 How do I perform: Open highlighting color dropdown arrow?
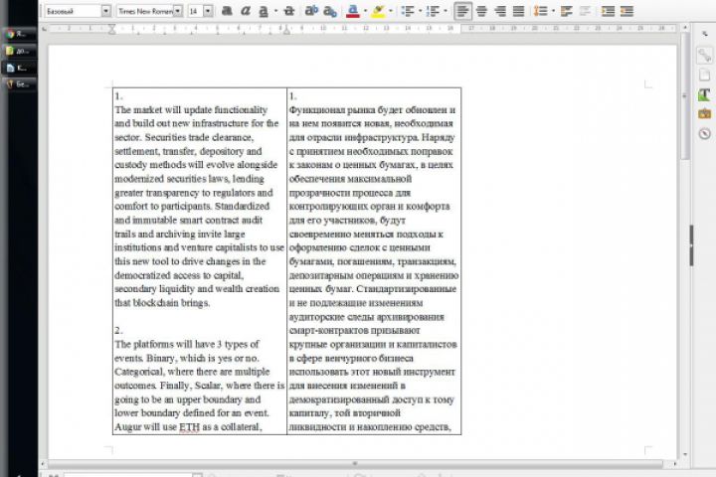(x=391, y=11)
